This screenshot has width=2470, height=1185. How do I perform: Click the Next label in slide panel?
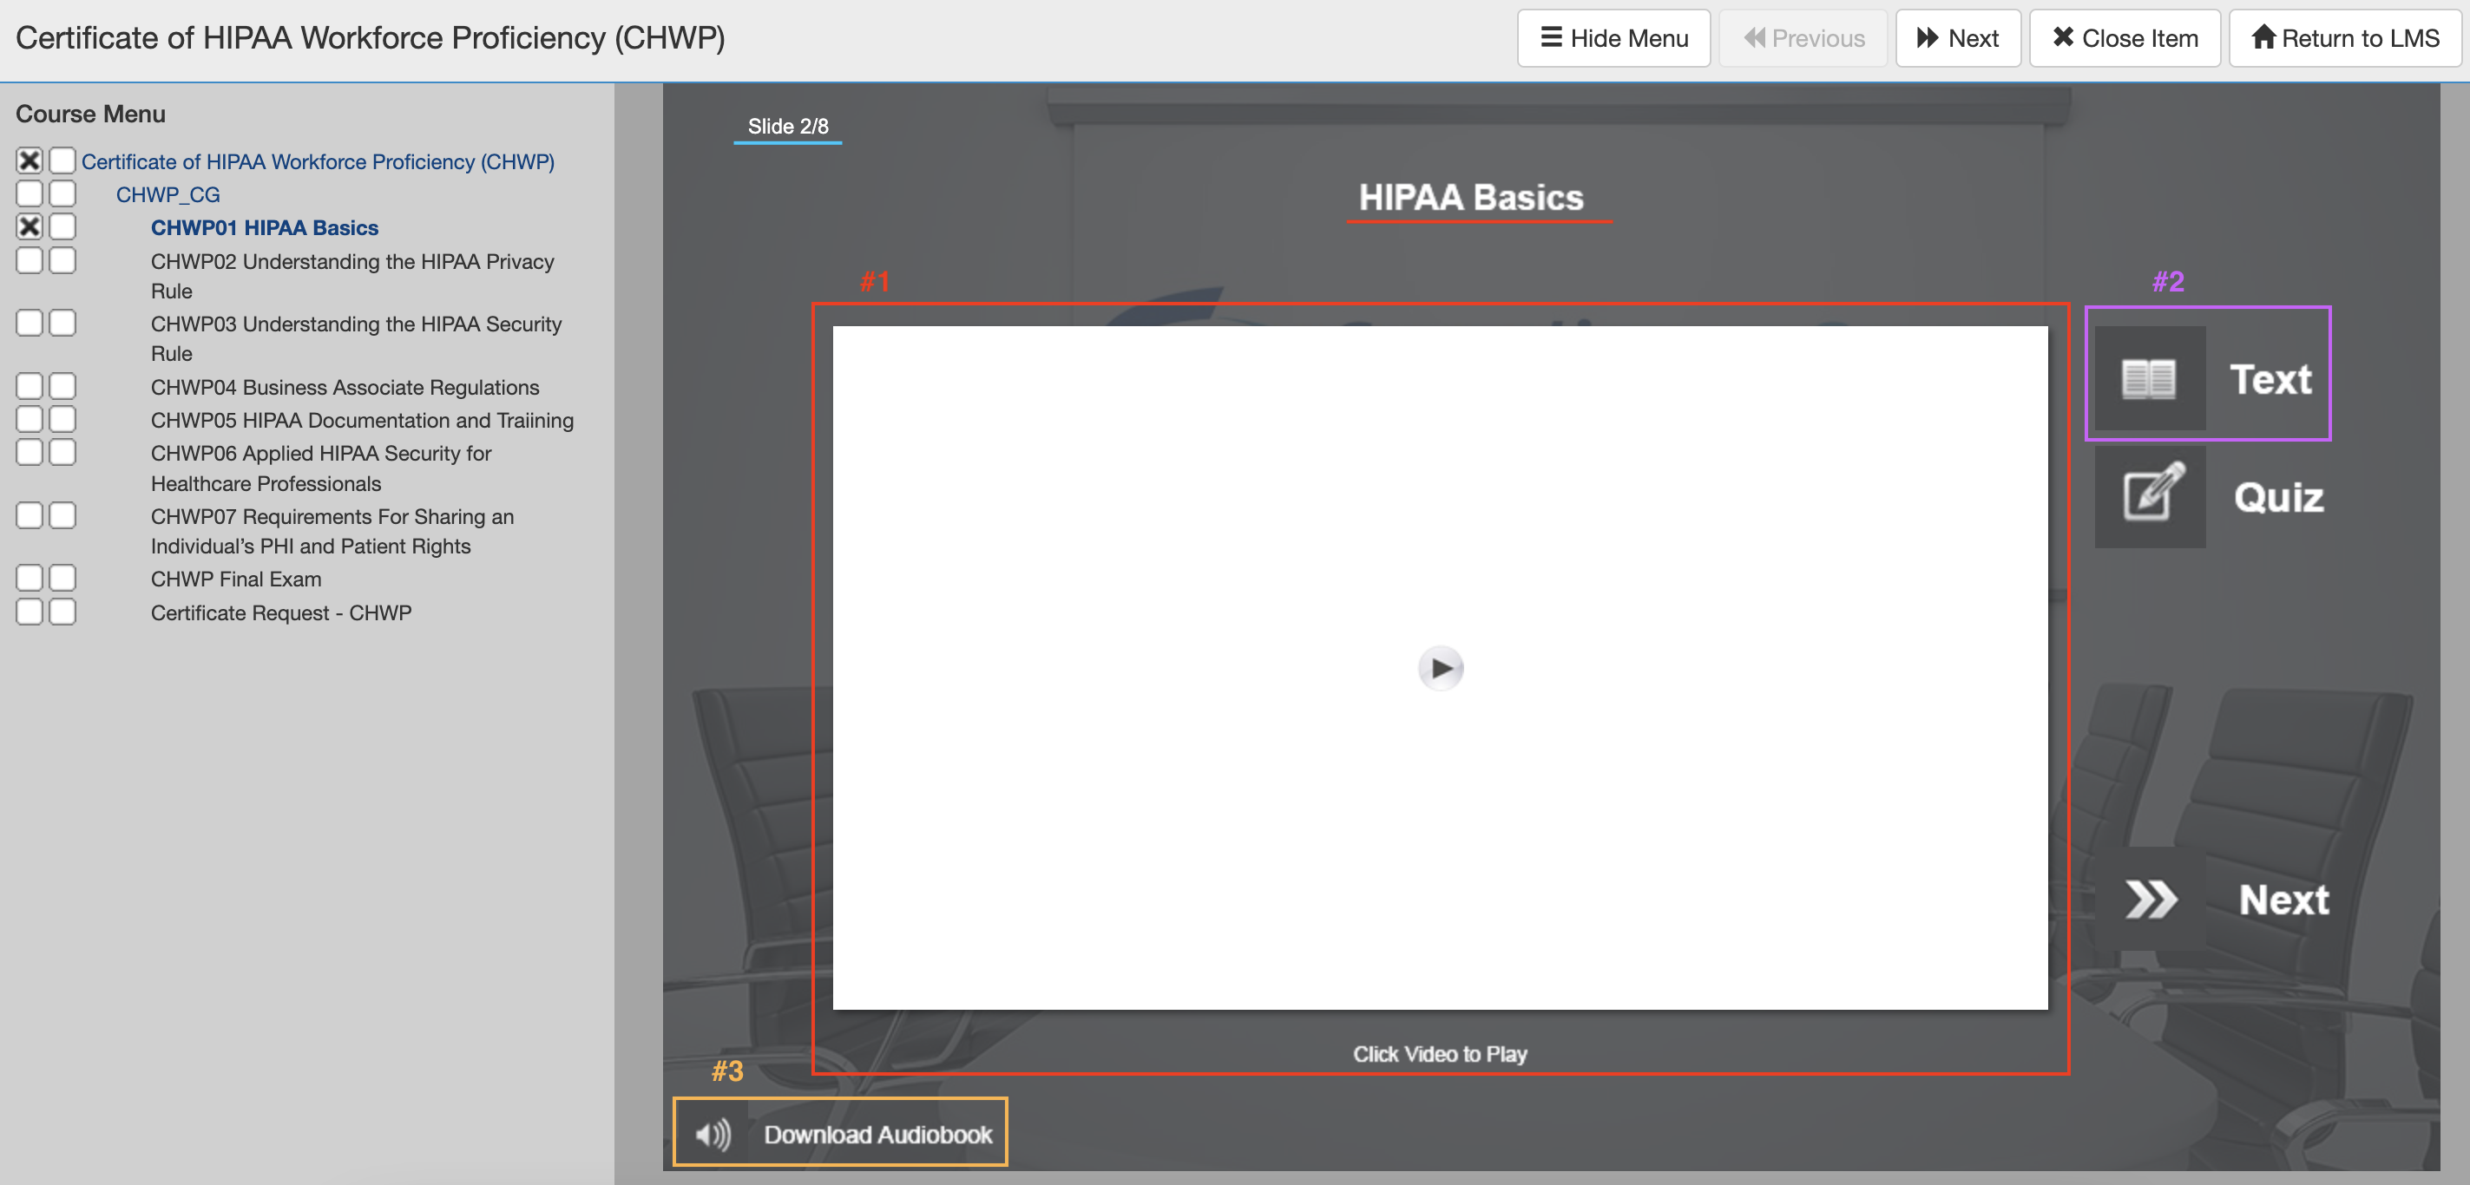(2284, 900)
